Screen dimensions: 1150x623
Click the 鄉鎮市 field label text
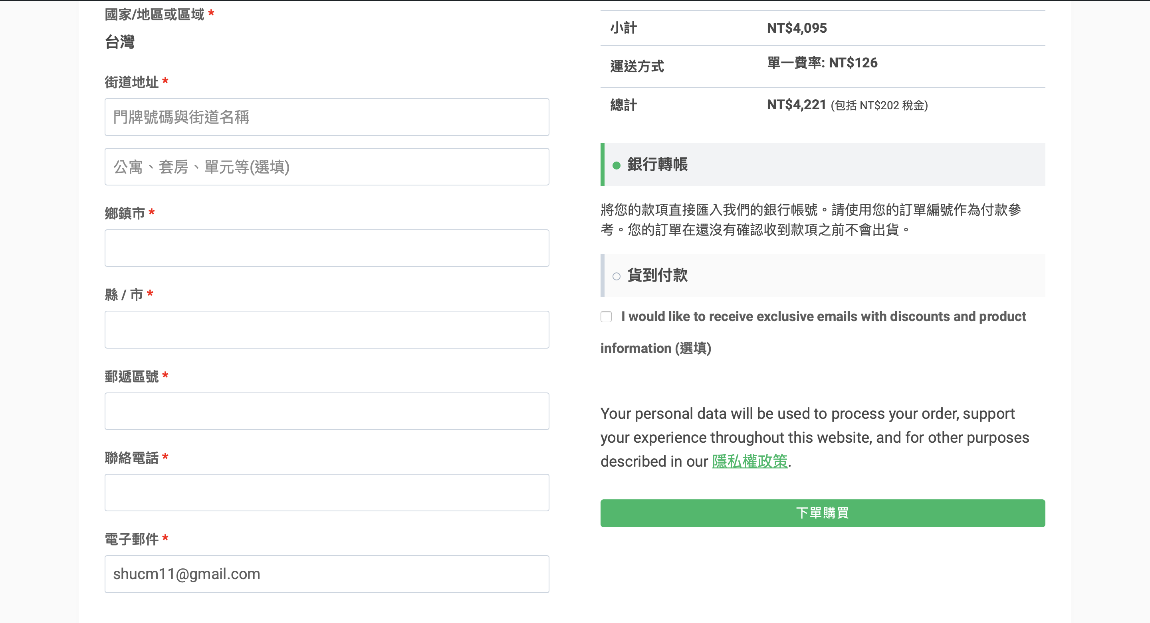(x=125, y=213)
